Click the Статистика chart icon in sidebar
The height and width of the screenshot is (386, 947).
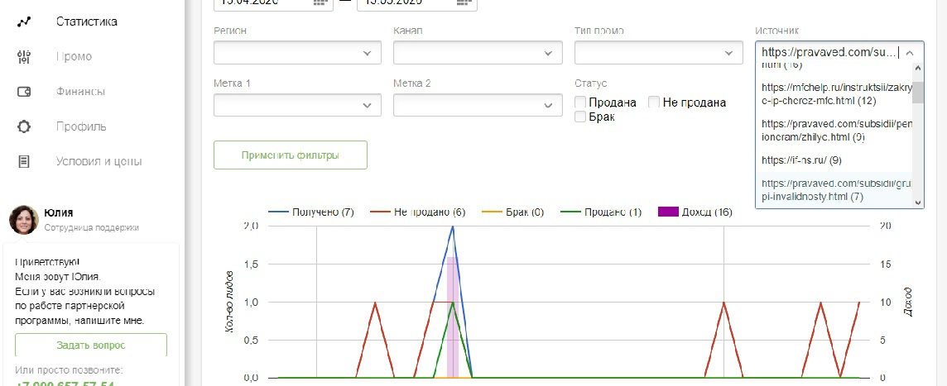pyautogui.click(x=23, y=21)
